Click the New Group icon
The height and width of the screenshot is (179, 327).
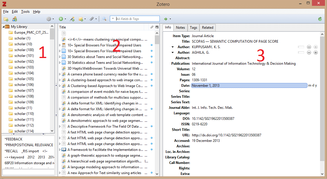click(x=14, y=19)
